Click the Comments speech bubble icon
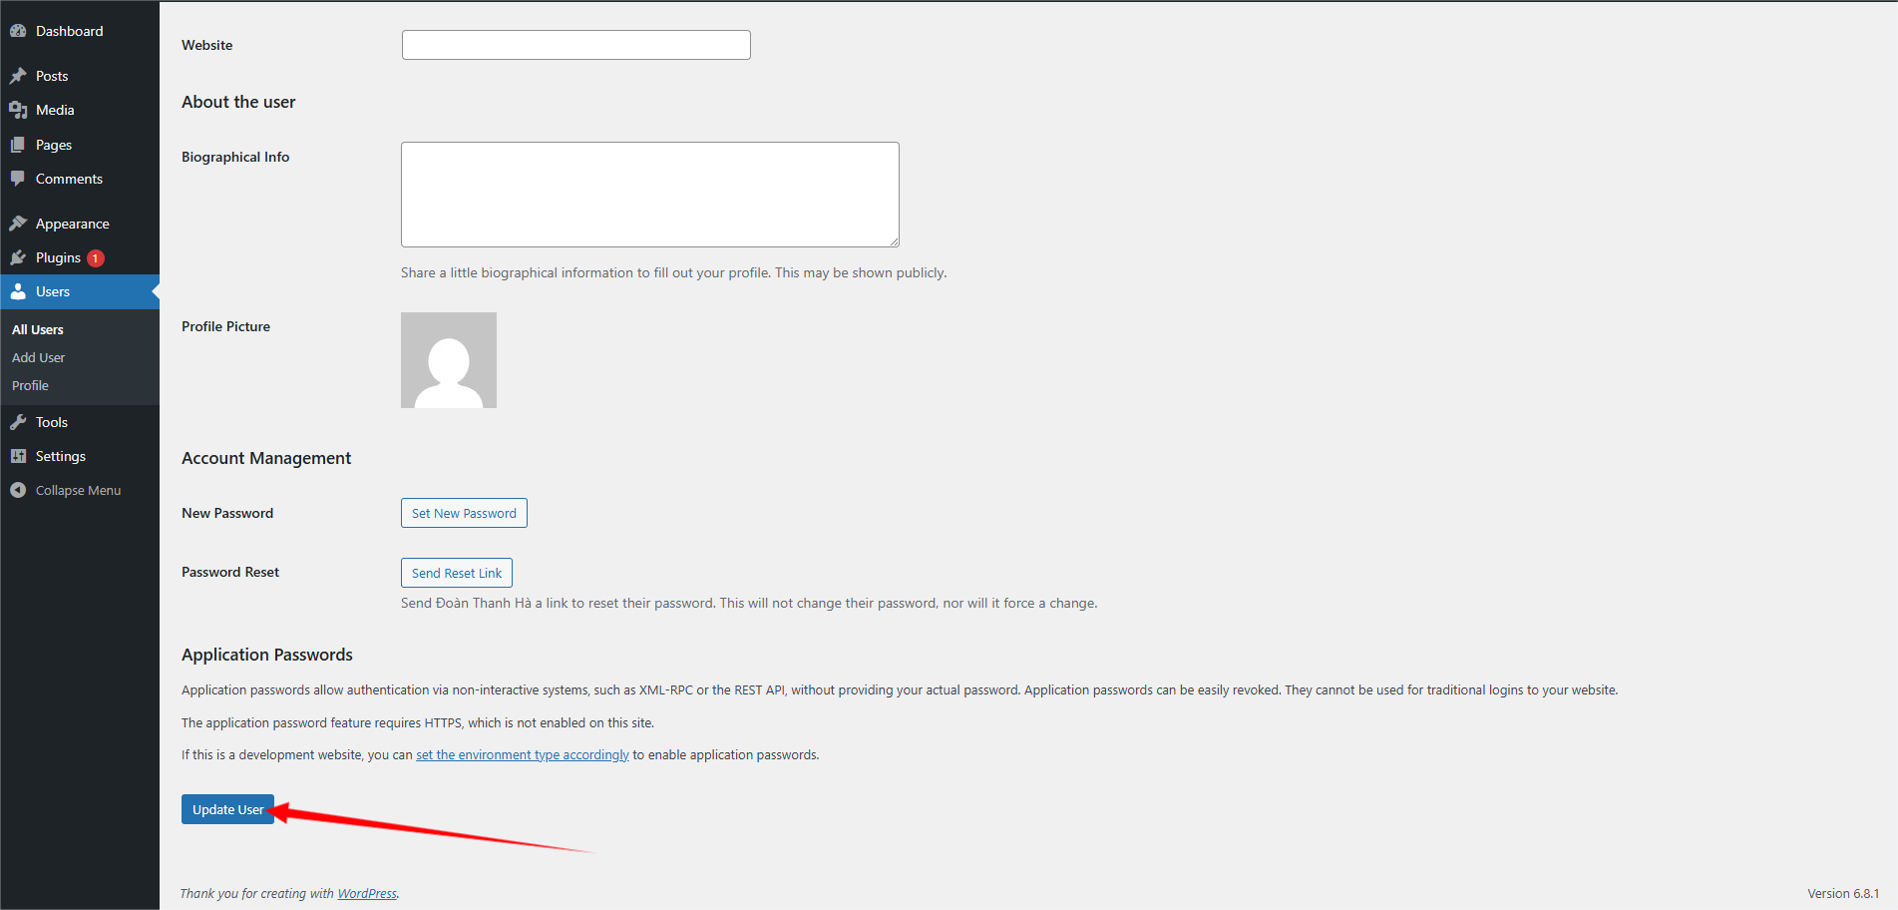 click(x=18, y=179)
